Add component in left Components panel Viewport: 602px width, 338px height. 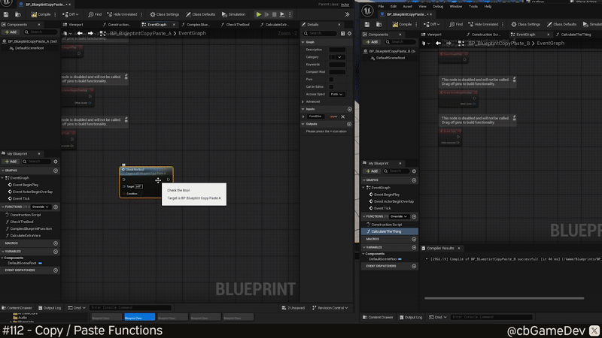coord(11,32)
